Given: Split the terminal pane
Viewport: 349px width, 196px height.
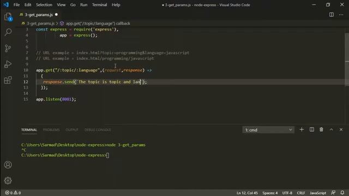Looking at the screenshot, I should click(312, 130).
